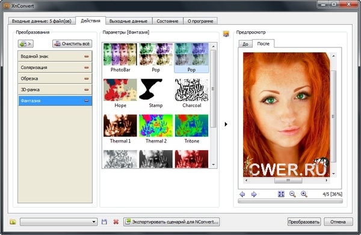Show the До preview tab
The width and height of the screenshot is (361, 235).
(245, 44)
